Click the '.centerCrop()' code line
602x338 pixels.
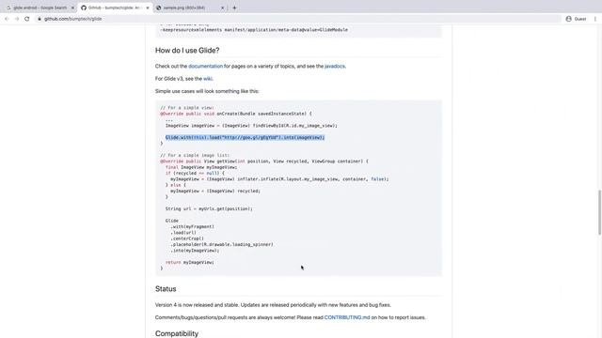[187, 238]
